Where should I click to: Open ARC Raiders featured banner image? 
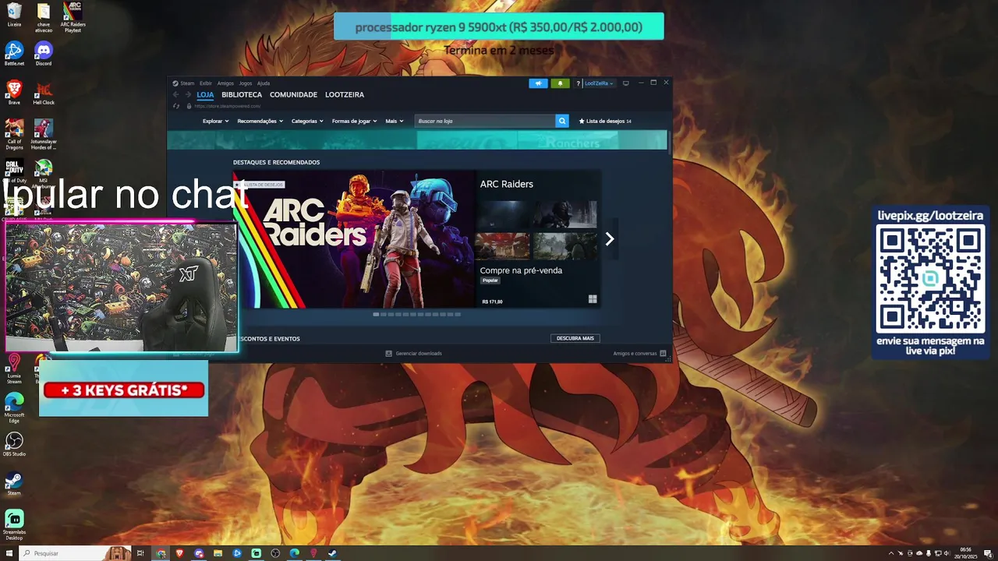354,239
